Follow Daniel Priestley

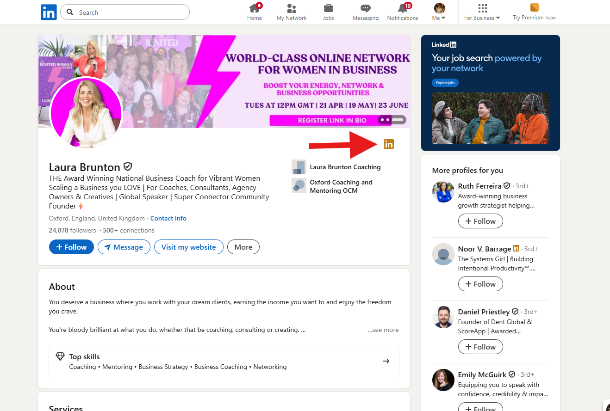pyautogui.click(x=480, y=347)
